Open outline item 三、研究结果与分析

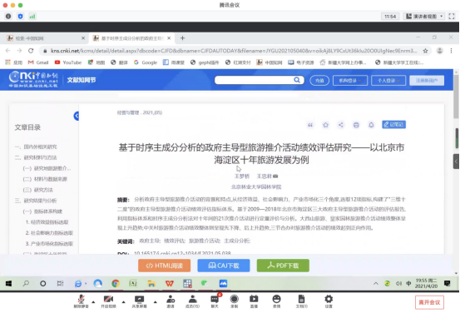pyautogui.click(x=36, y=201)
